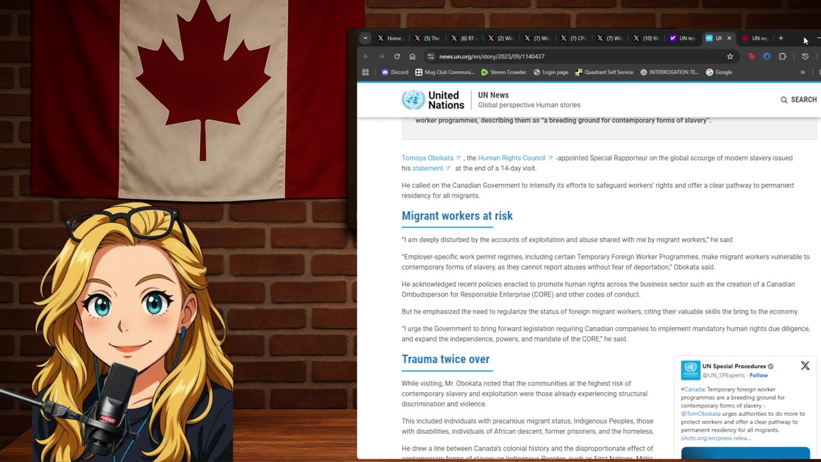Open the browser history icon
Image resolution: width=821 pixels, height=462 pixels.
point(805,56)
